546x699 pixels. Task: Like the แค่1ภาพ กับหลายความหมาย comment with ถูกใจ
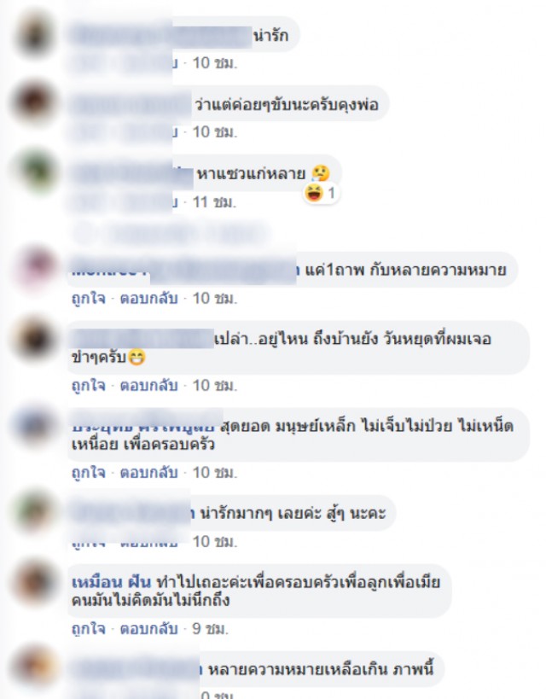click(x=89, y=298)
